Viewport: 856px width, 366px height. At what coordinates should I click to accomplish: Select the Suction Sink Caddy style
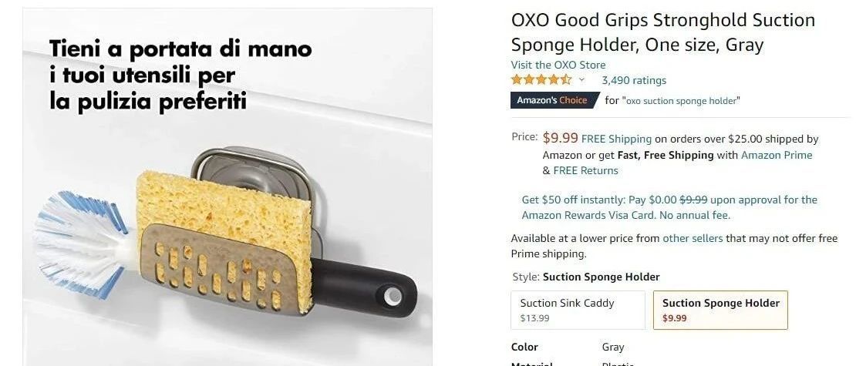tap(578, 310)
